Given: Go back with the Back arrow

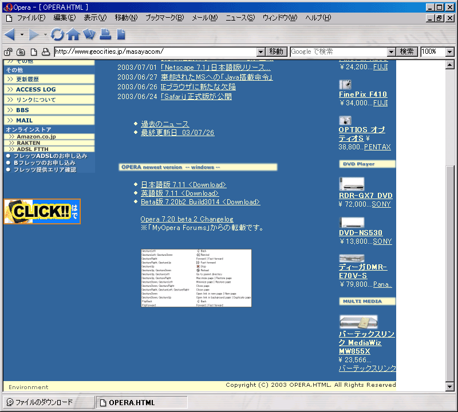Looking at the screenshot, I should pos(10,34).
